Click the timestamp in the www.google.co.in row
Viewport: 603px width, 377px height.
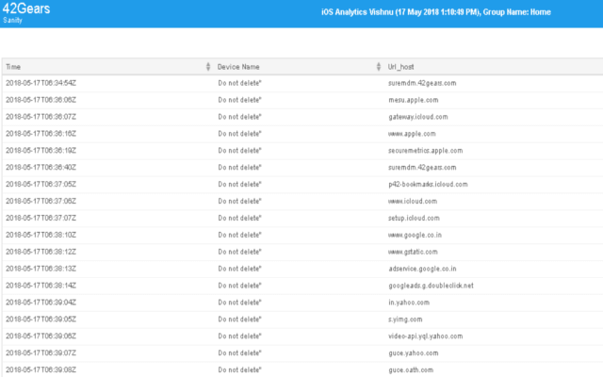[x=41, y=235]
